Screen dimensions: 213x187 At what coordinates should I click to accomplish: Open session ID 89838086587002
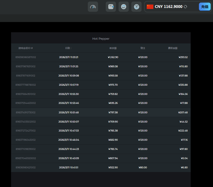pos(26,57)
